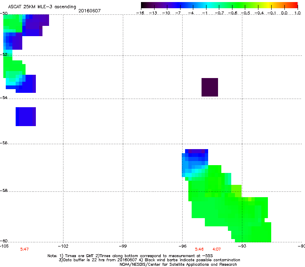Screen dimensions: 305x267
Task: Pick the red end of the color scale
Action: [295, 5]
